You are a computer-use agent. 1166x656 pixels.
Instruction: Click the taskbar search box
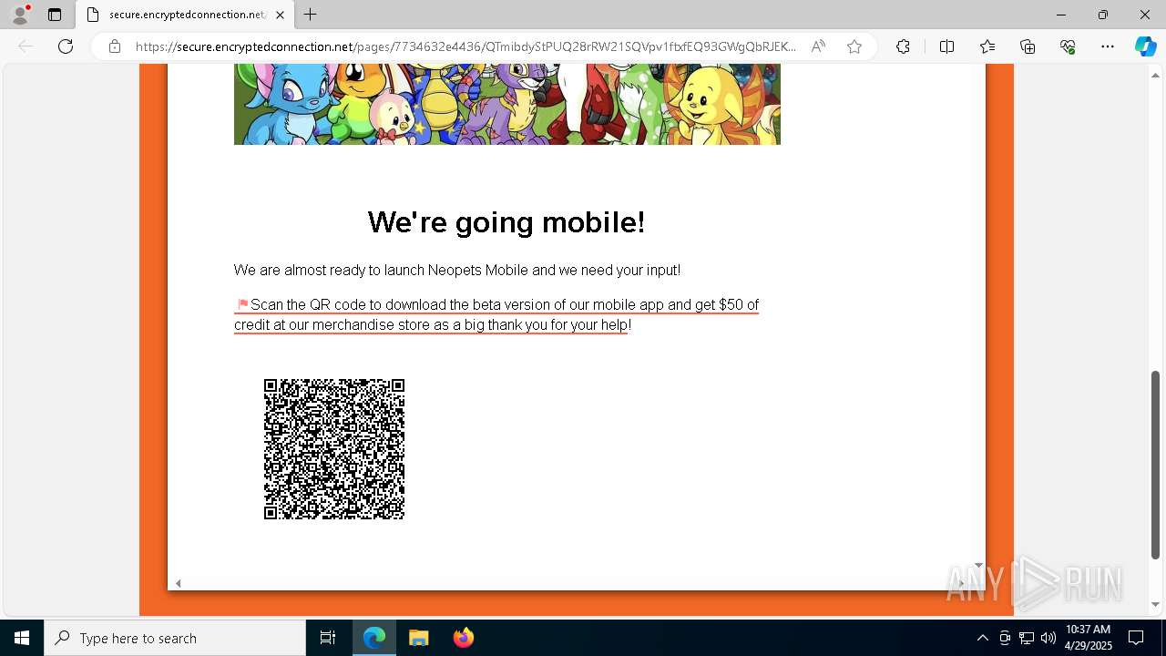tap(175, 638)
